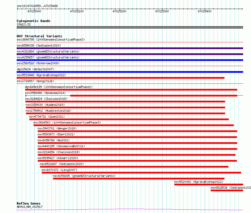Click the gray 19q13.32 cytogenetic band bar

tap(130, 27)
